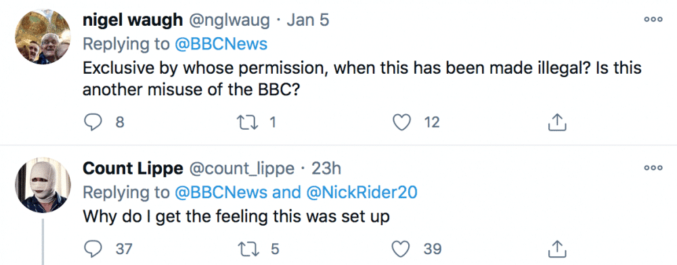Open the 23h tweet timestamp

326,169
